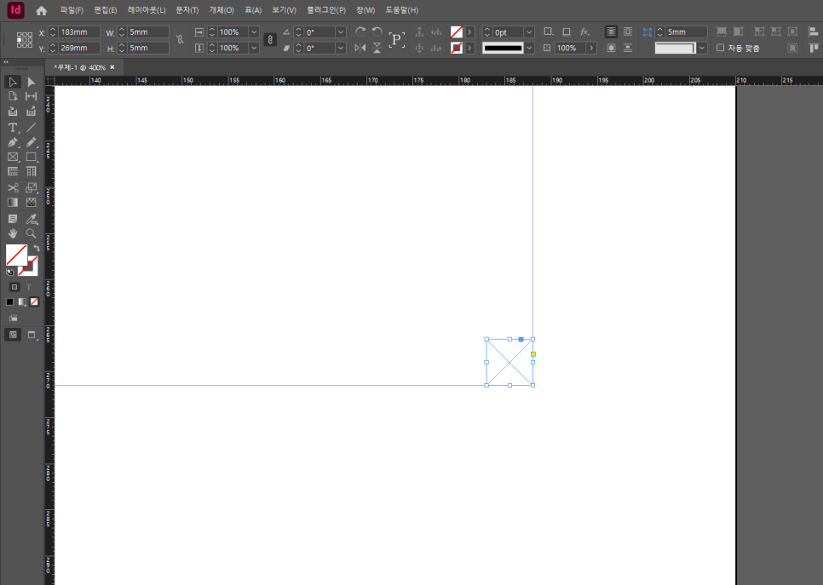Open the stroke weight dropdown
The image size is (823, 585).
pos(529,32)
